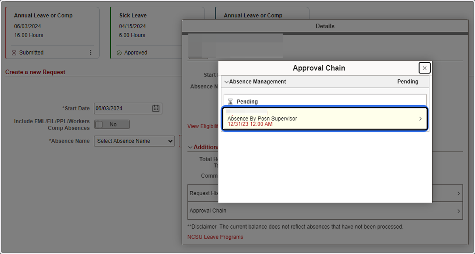
Task: Click Submitted hourglass icon on Annual Leave card
Action: [x=14, y=53]
